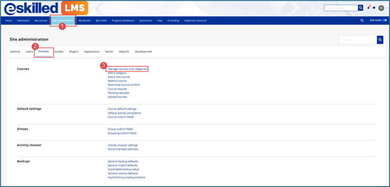Expand the user menu dropdown arrow
The width and height of the screenshot is (390, 187).
[x=386, y=8]
